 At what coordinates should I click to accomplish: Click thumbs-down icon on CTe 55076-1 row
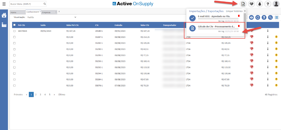click(252, 85)
